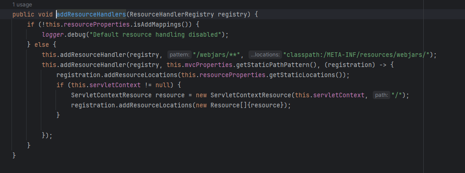Click the mvcProperties field

coord(209,65)
